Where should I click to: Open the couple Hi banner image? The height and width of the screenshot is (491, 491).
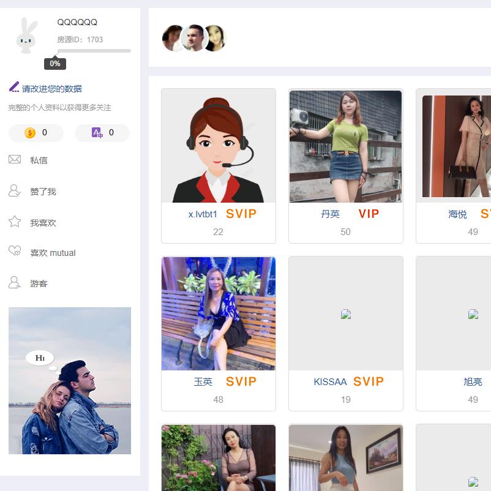(70, 381)
